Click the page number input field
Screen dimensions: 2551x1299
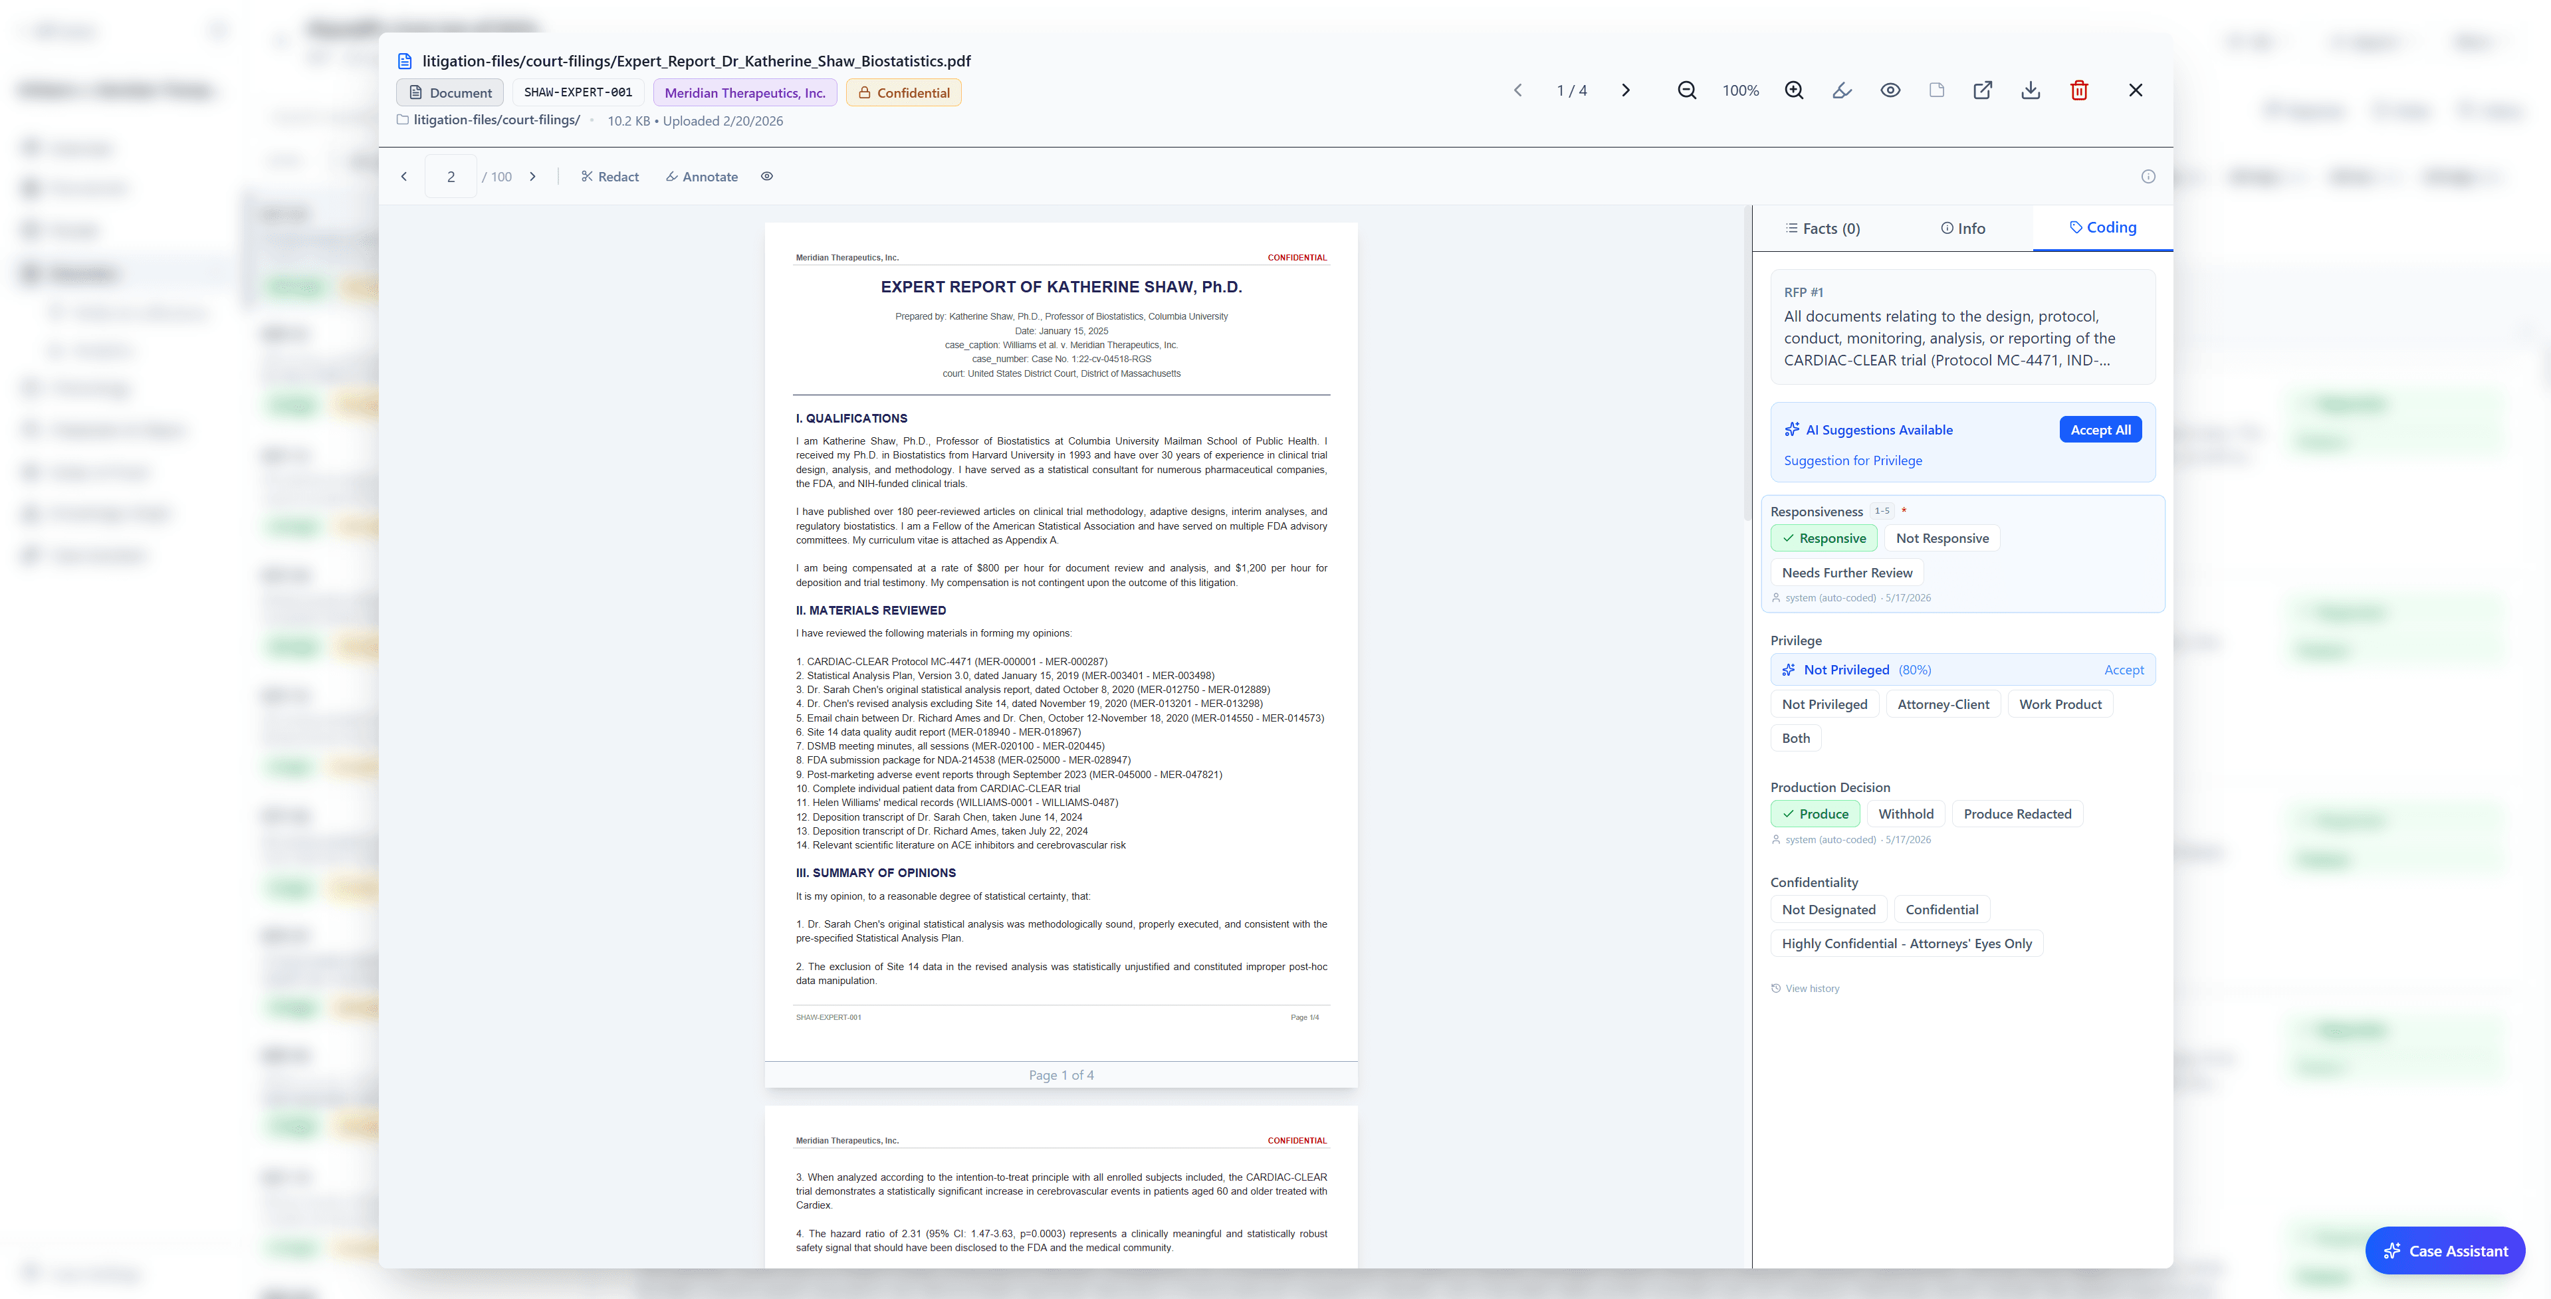pyautogui.click(x=451, y=176)
